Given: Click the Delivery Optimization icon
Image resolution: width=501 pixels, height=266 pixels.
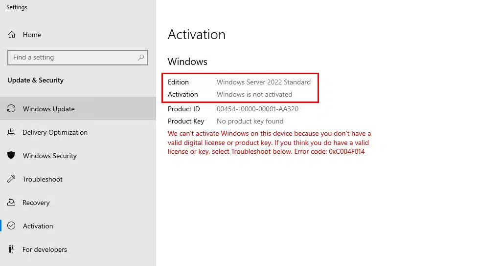Looking at the screenshot, I should [11, 132].
